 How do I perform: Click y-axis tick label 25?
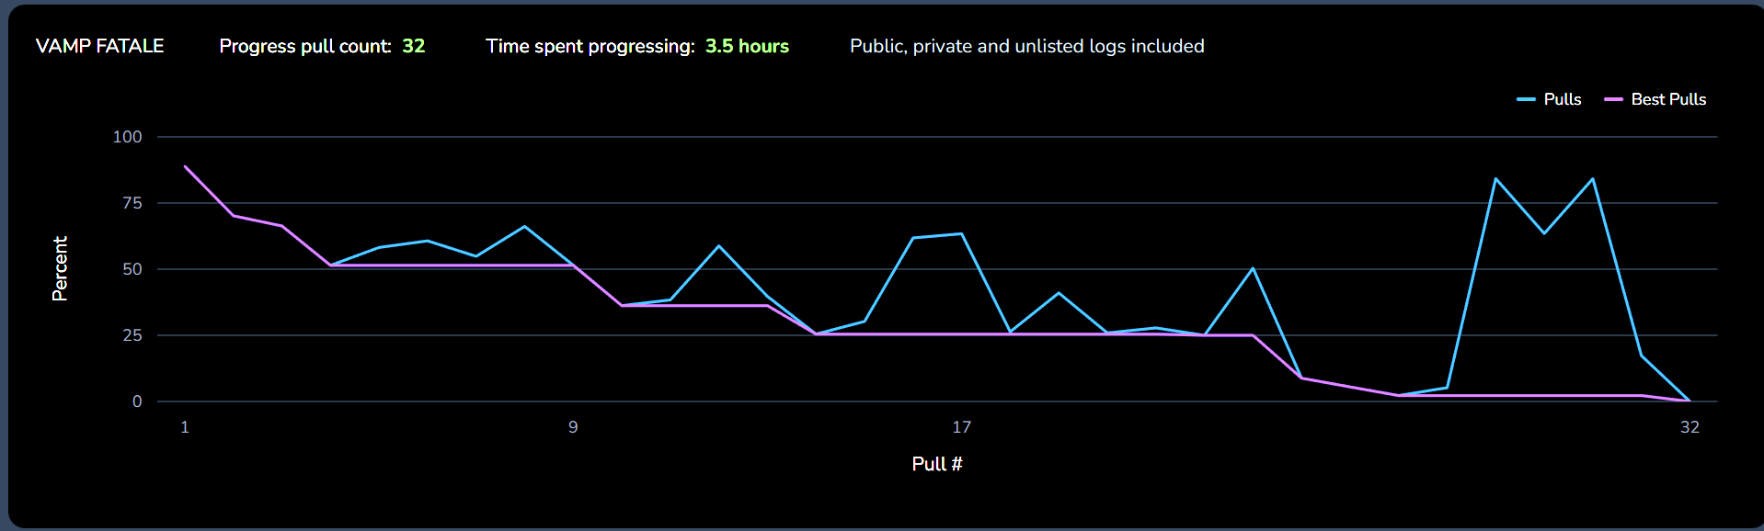132,335
